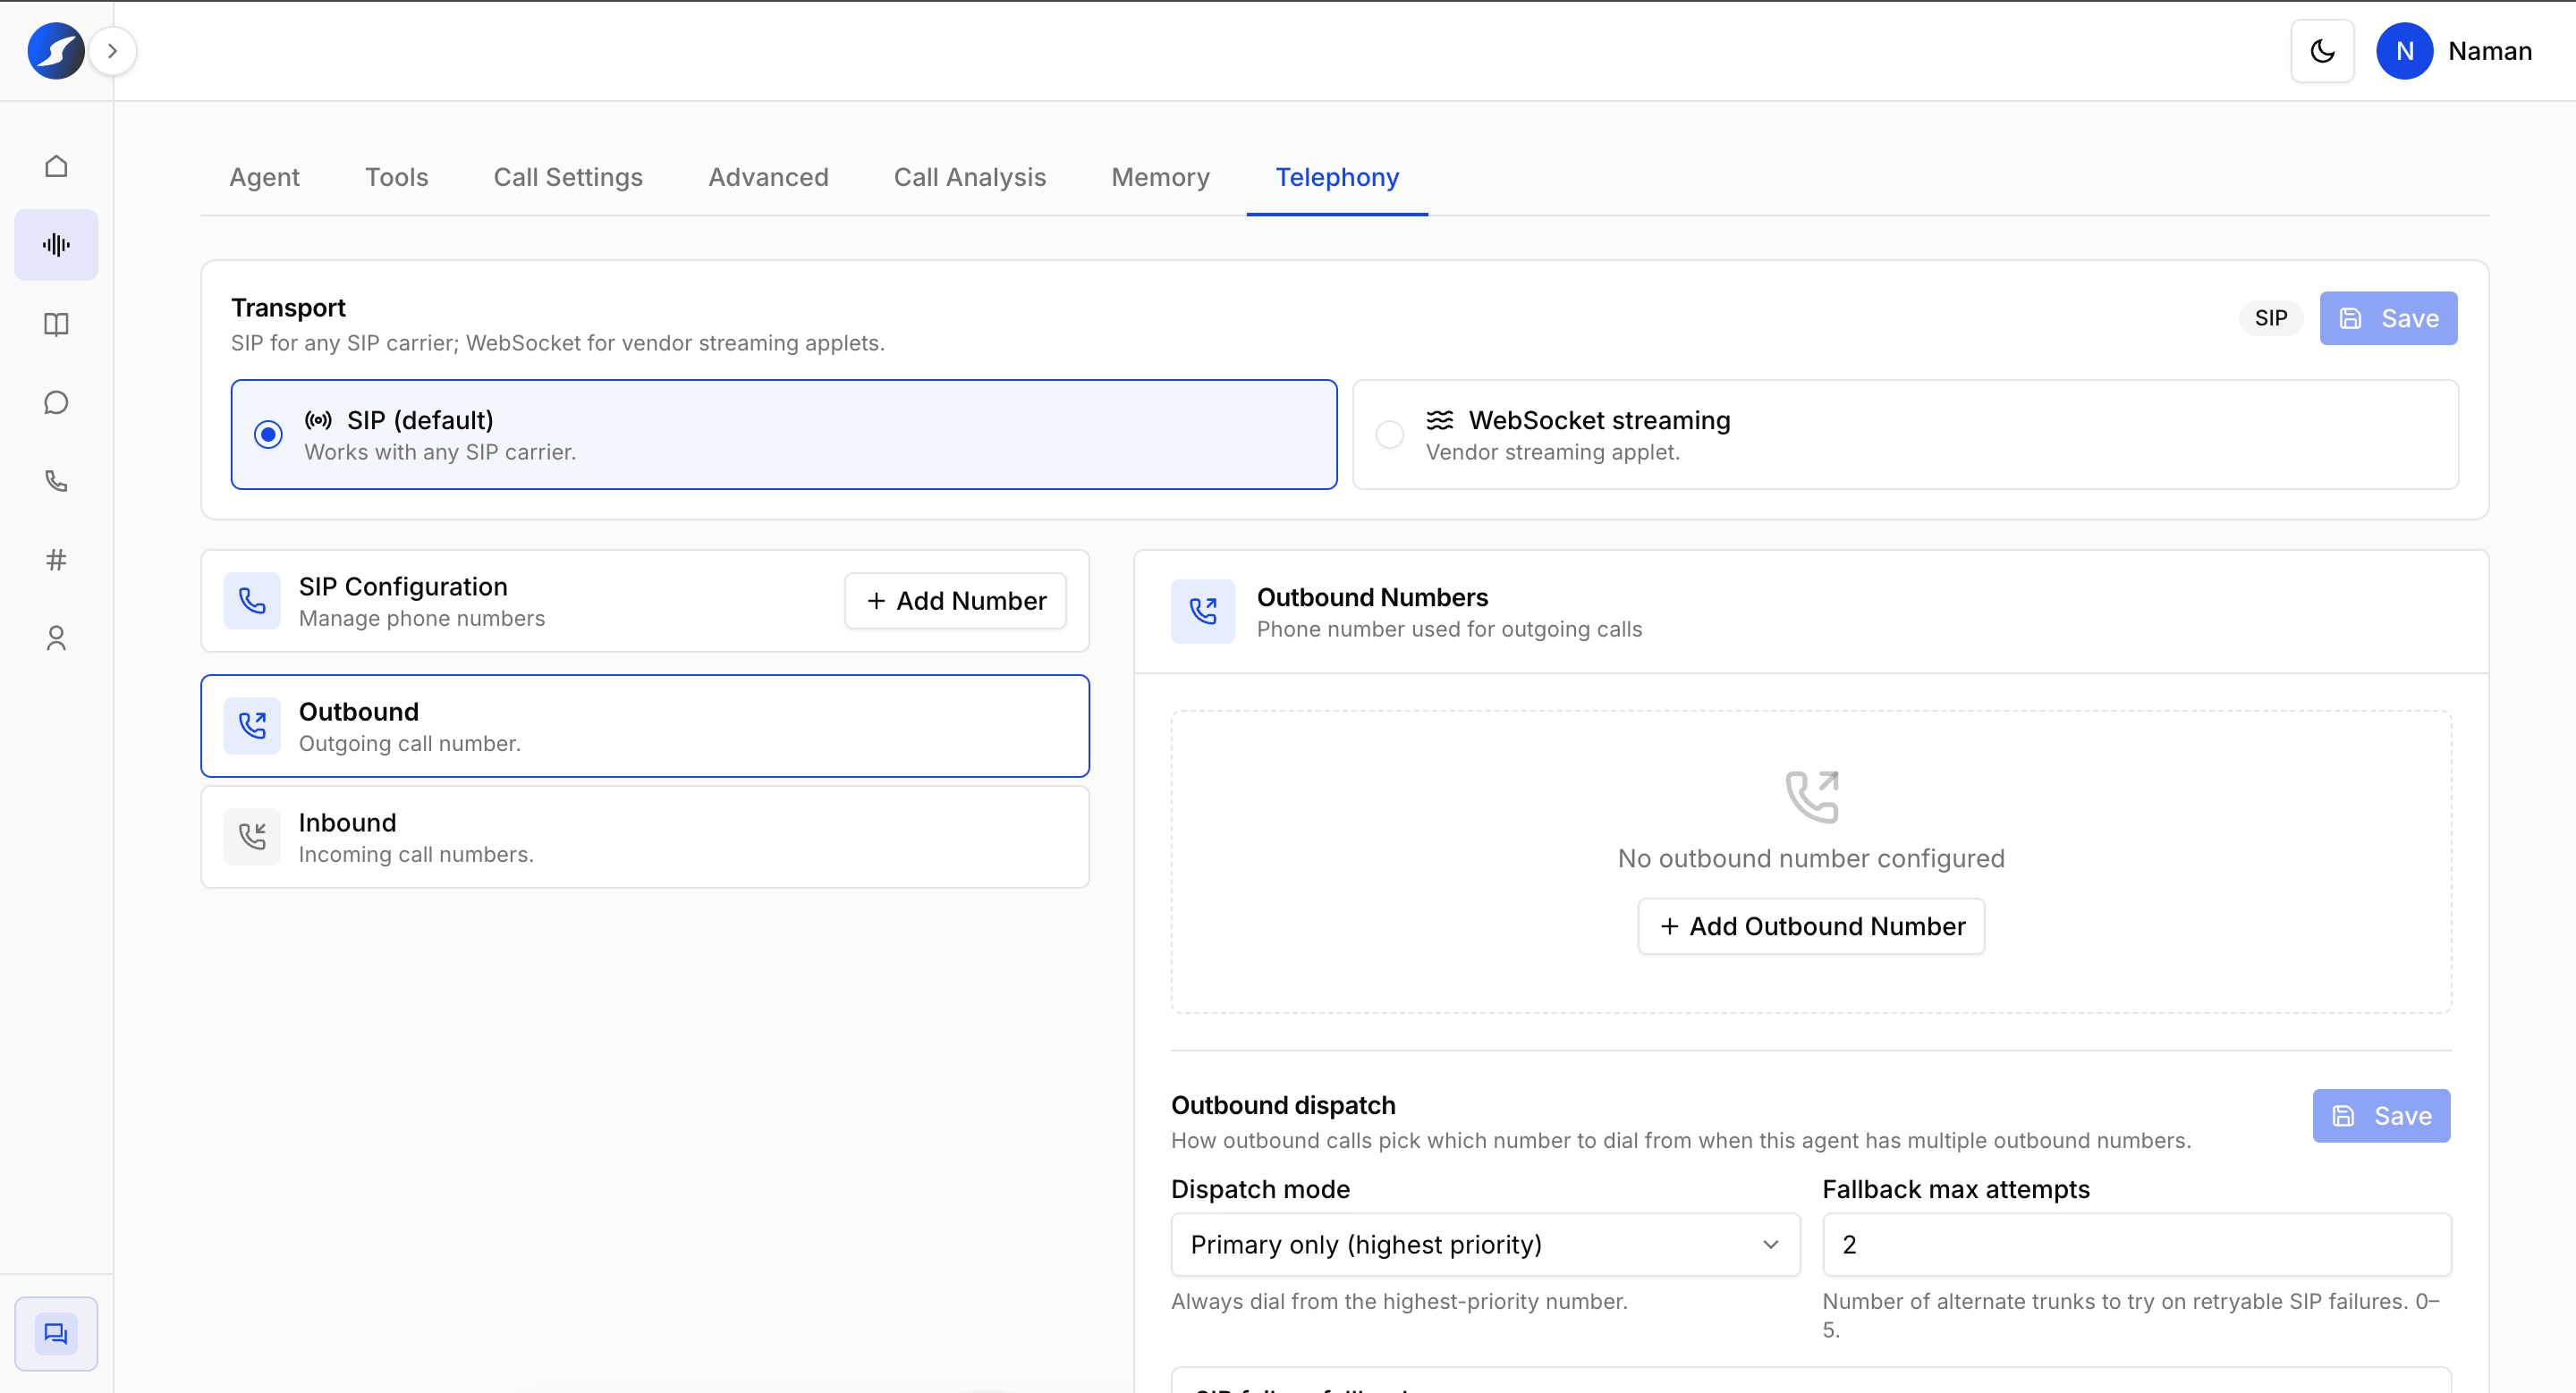Click the SIP broadcast signal icon
The height and width of the screenshot is (1393, 2576).
[x=318, y=421]
